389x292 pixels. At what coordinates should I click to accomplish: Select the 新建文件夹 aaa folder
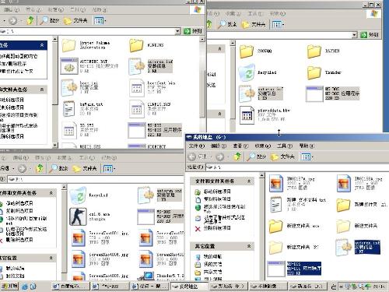coord(275,226)
